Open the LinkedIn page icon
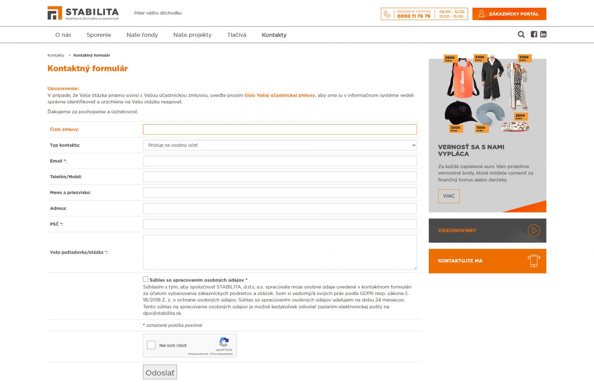 543,35
